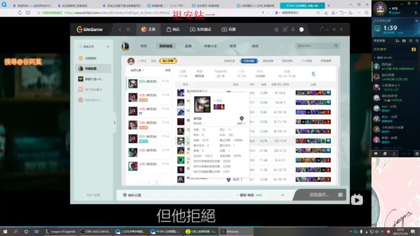This screenshot has width=420, height=236.
Task: Select the 我的英雄 sub-tab
Action: click(x=268, y=61)
